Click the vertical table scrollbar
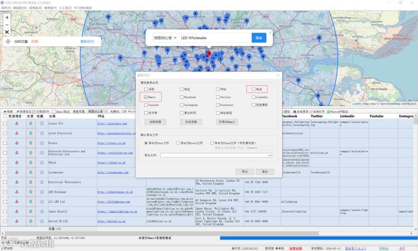The image size is (418, 251). (x=416, y=122)
